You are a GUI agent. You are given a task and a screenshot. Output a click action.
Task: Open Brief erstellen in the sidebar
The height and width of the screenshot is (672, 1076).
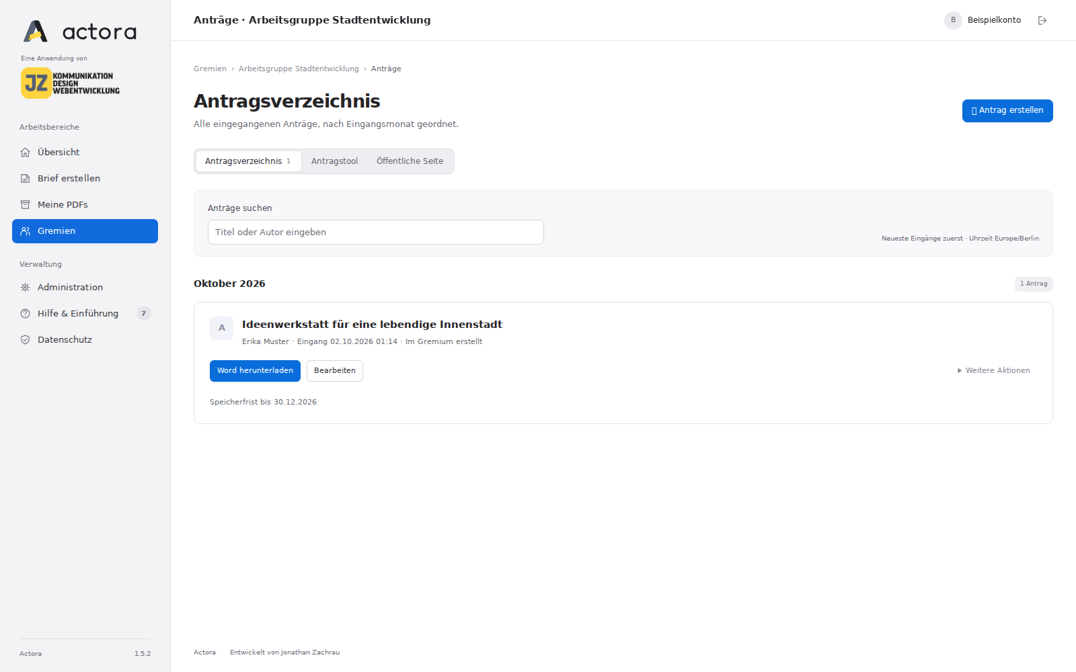pos(85,179)
